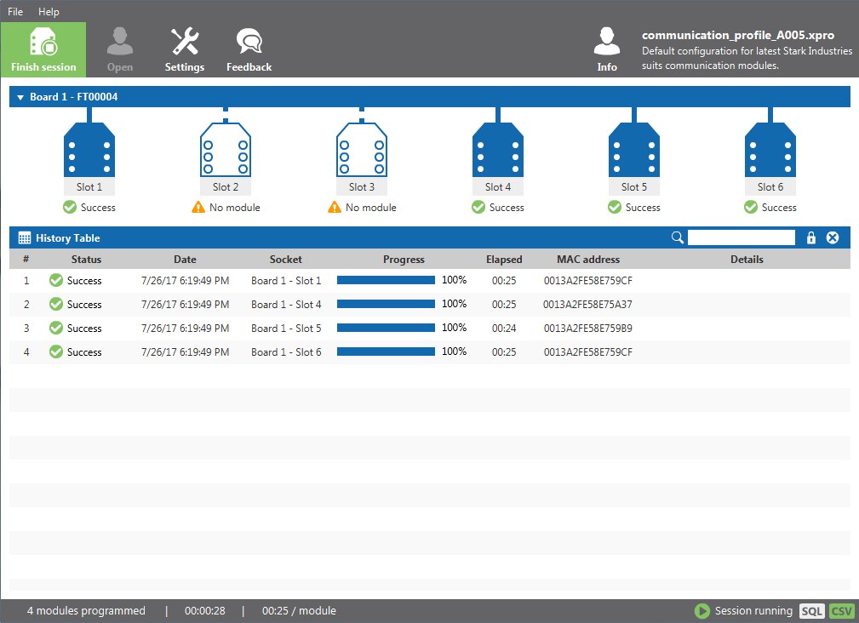
Task: Open the Feedback speech bubble icon
Action: 249,42
